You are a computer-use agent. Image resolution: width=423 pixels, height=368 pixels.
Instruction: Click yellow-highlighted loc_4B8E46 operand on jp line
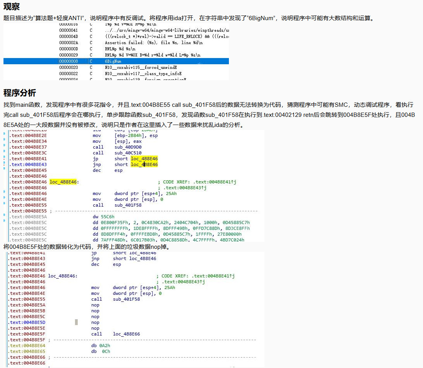click(144, 159)
